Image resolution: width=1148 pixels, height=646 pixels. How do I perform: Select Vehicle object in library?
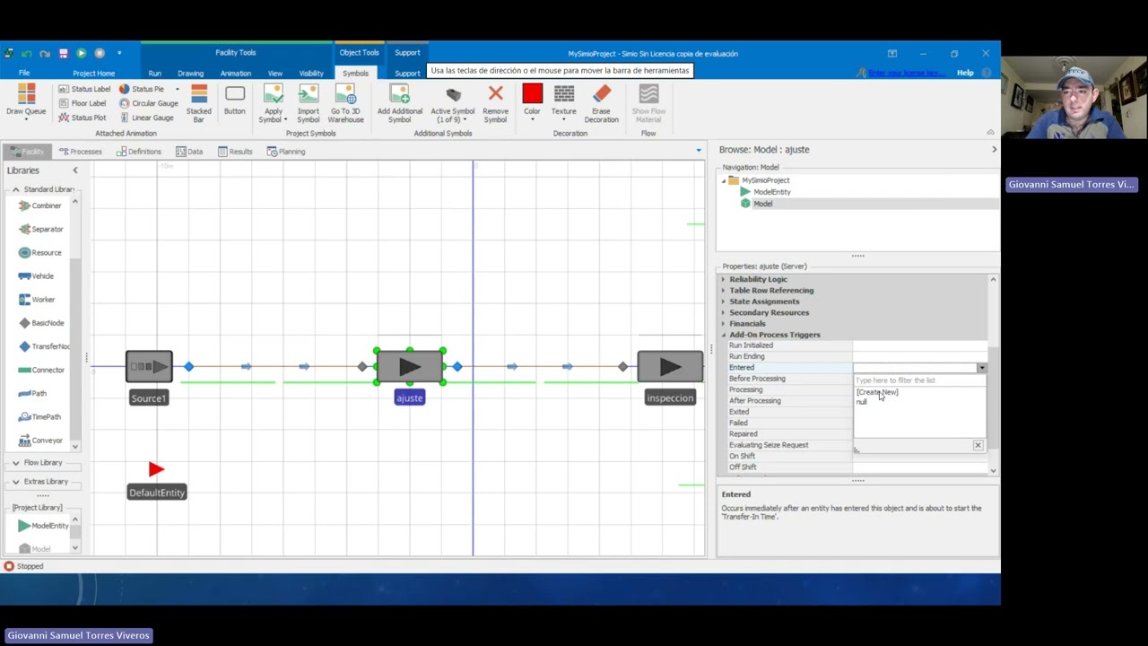(x=37, y=275)
